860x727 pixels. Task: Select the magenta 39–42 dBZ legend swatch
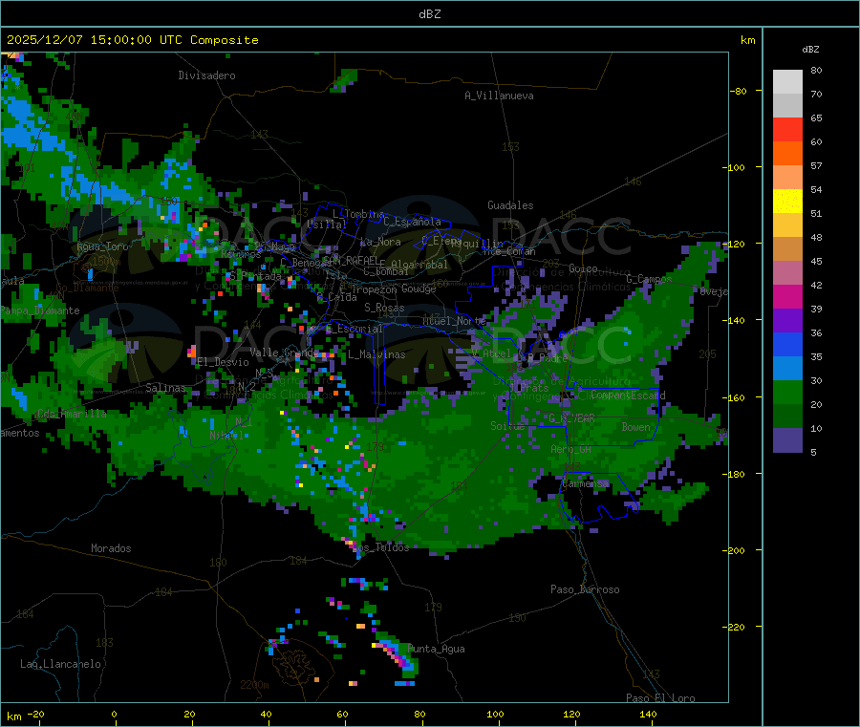(787, 296)
